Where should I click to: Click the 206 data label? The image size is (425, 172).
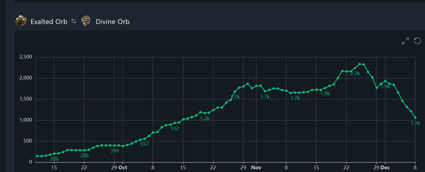click(x=54, y=159)
